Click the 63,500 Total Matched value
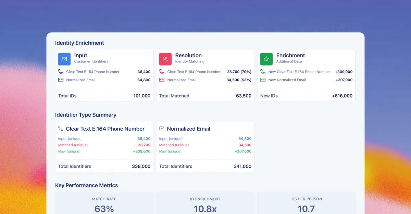 (x=244, y=96)
